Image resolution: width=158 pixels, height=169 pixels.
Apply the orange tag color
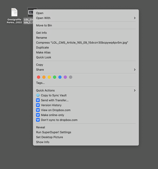pos(44,77)
